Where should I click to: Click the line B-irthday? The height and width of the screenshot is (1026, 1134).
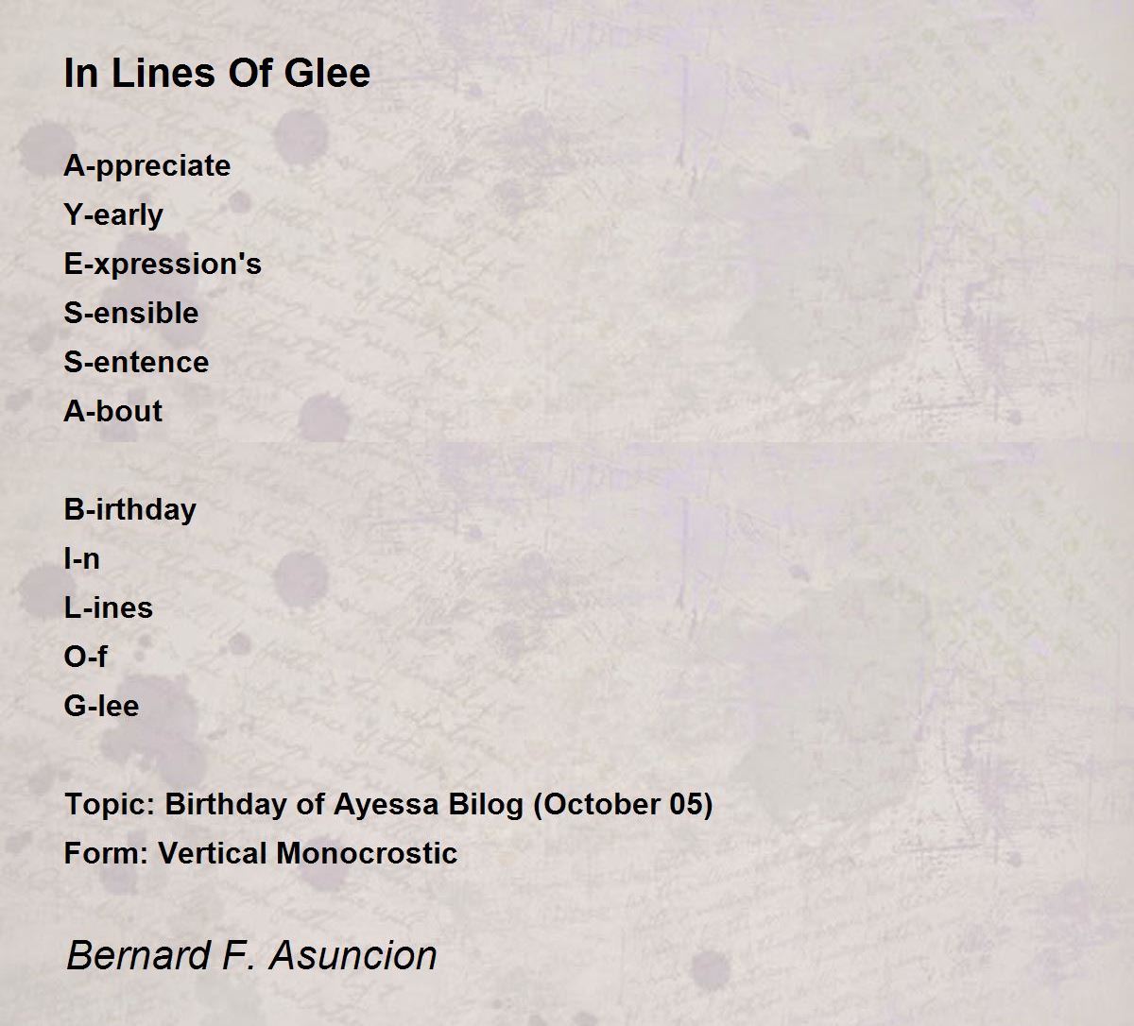(130, 510)
